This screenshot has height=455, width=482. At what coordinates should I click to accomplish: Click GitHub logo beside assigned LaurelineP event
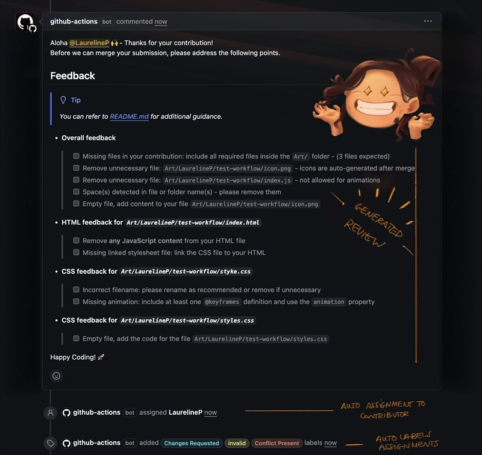(x=66, y=413)
